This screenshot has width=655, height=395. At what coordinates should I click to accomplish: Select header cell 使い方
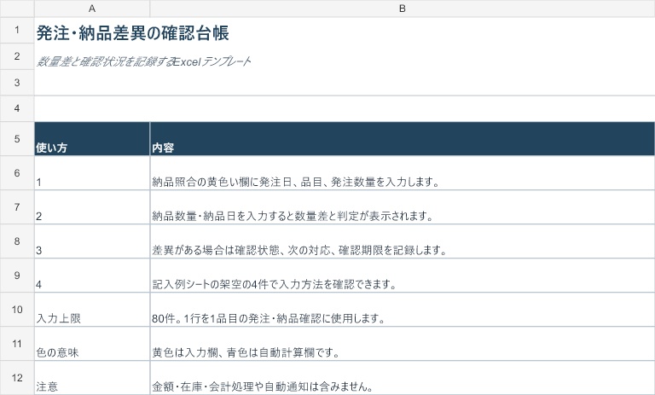(x=92, y=139)
